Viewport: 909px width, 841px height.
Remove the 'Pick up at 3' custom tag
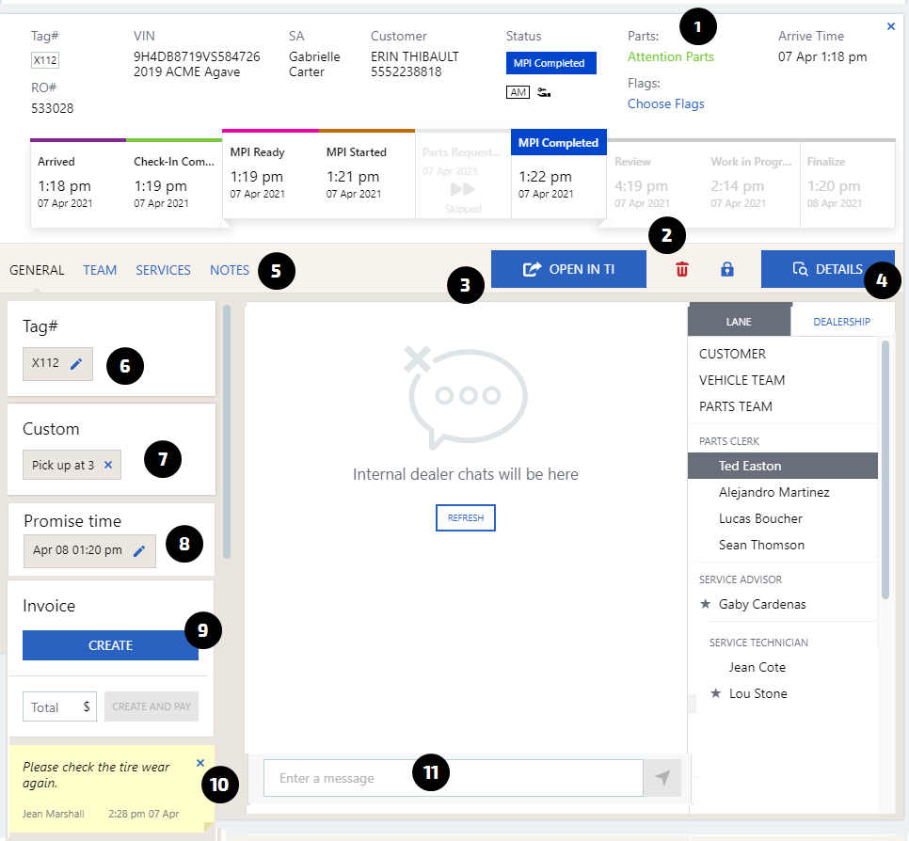point(107,465)
